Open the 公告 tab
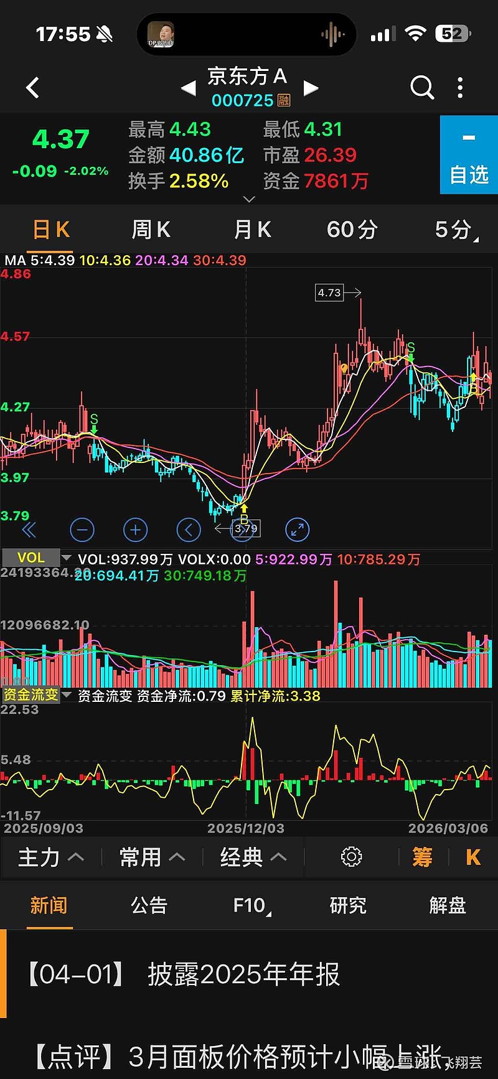Viewport: 498px width, 1079px height. [149, 905]
